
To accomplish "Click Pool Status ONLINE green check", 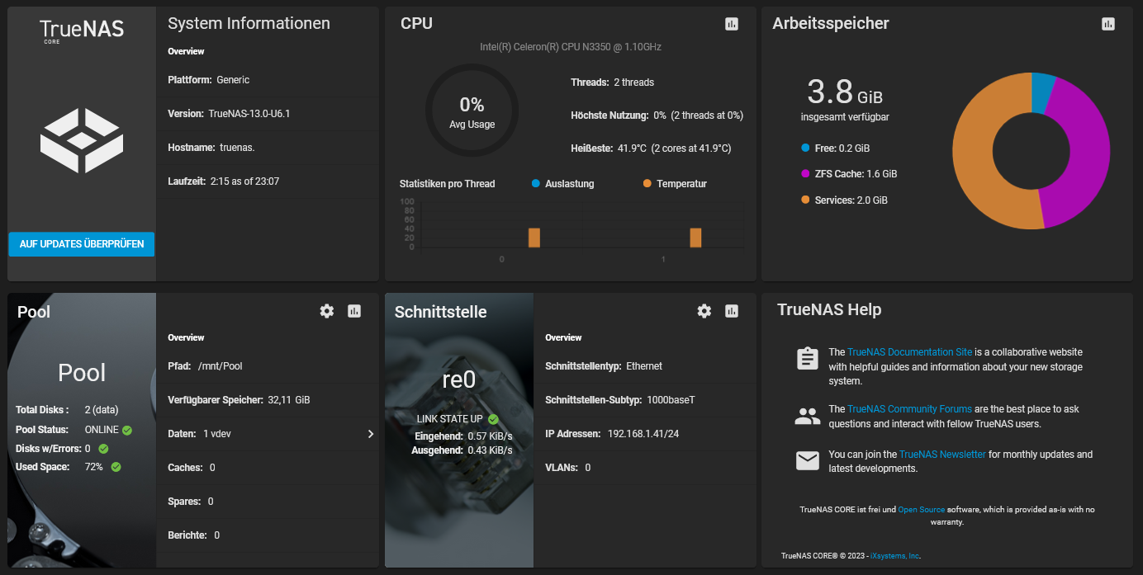I will (127, 430).
